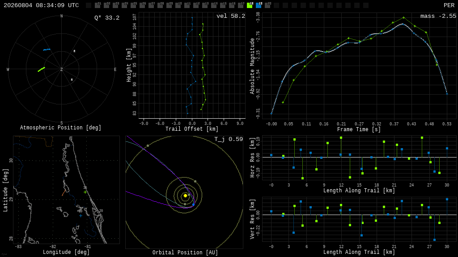
Task: Select the green station 18 indicator box
Action: pyautogui.click(x=250, y=5)
